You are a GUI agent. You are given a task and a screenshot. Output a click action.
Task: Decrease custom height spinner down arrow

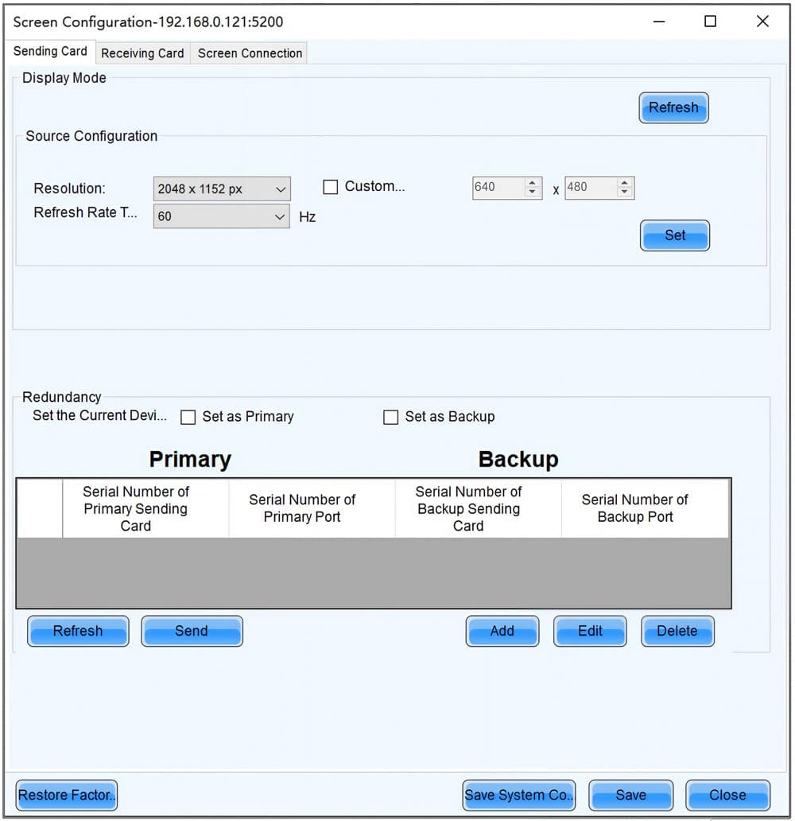click(x=624, y=193)
